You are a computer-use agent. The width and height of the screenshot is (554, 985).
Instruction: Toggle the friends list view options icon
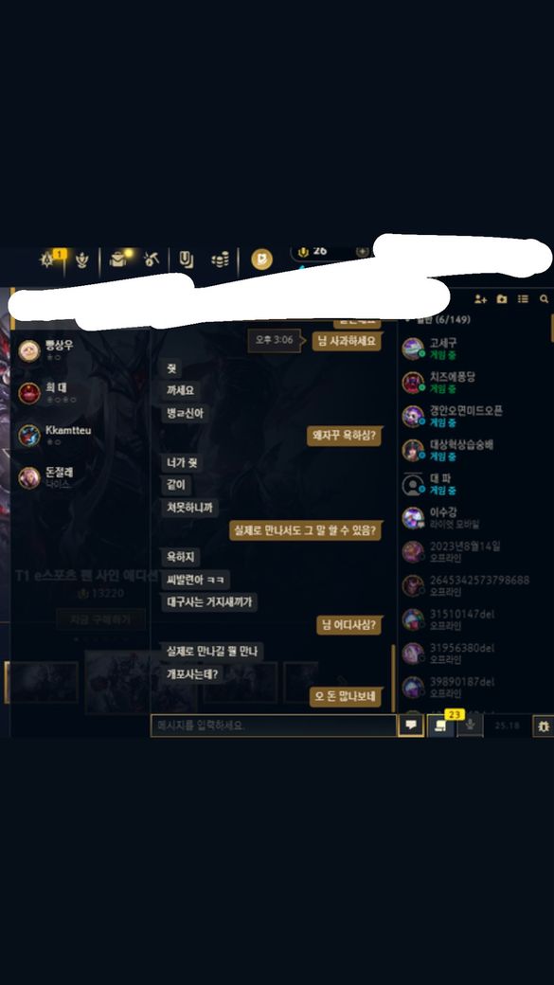tap(523, 299)
